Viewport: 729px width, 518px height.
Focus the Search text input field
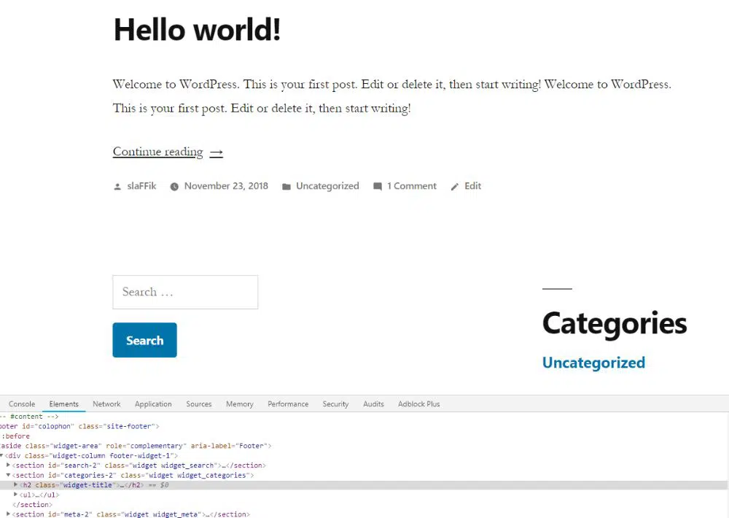[185, 292]
